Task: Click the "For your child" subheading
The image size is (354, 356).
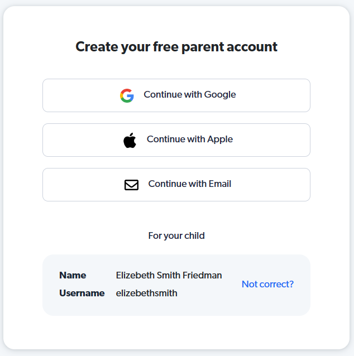Action: [176, 235]
